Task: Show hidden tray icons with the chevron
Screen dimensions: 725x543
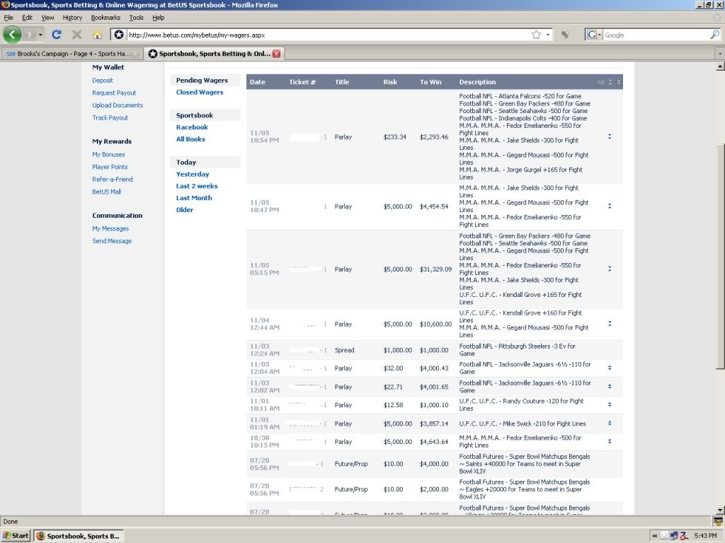Action: pos(655,536)
